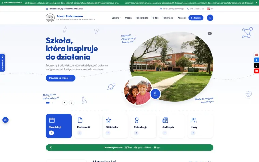Open the accessibility Dostępność side panel

(2, 63)
